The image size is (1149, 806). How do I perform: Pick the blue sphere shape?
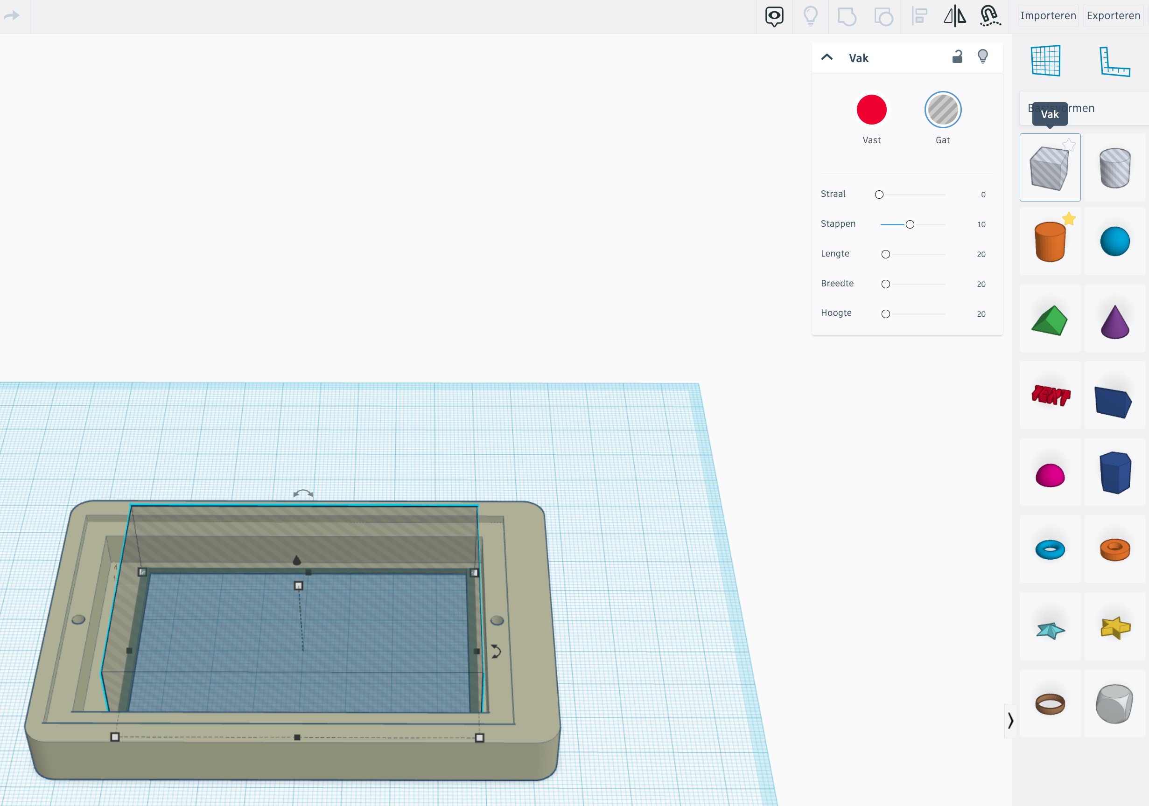point(1114,242)
